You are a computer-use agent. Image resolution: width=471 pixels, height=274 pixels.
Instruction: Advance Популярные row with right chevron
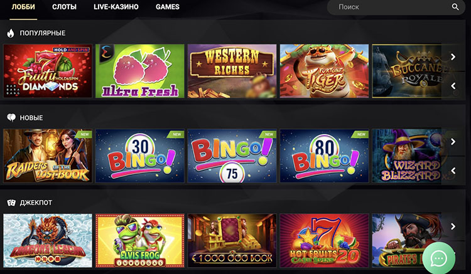point(453,56)
